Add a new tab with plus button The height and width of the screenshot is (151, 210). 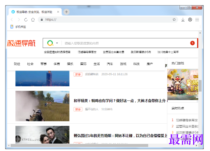tap(67, 12)
